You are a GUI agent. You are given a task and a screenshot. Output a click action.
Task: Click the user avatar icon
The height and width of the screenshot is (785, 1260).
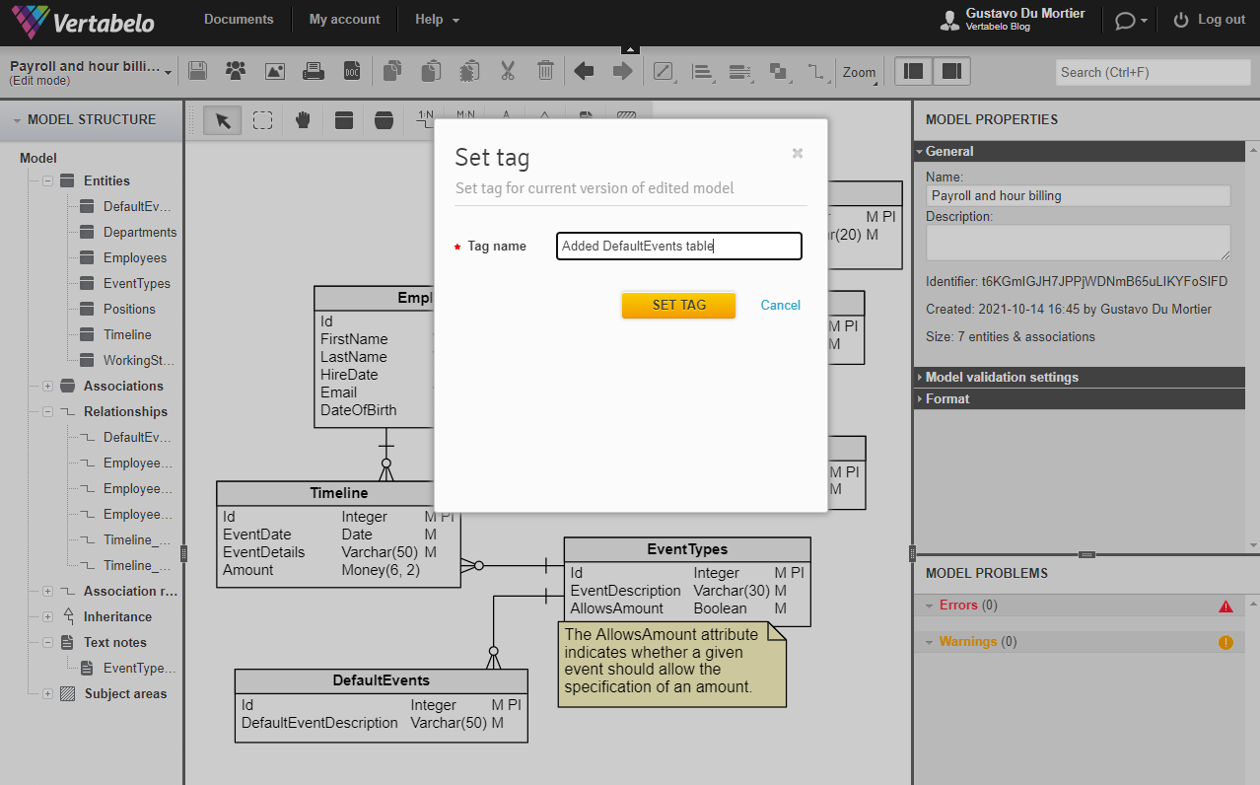[949, 21]
